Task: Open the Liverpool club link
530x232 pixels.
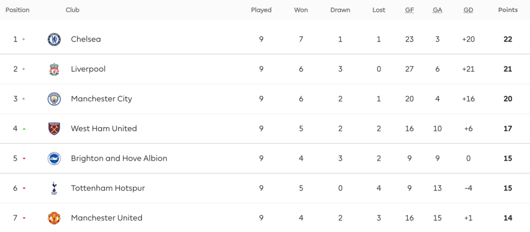Action: click(88, 69)
